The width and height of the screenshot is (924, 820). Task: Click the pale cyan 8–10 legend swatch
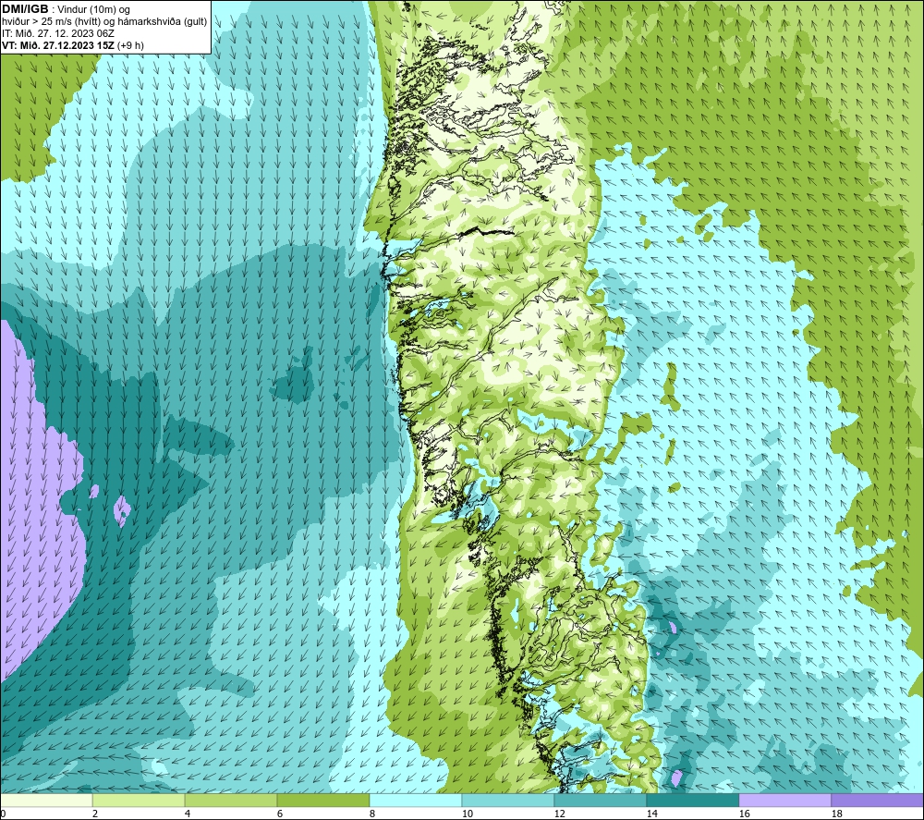tap(416, 800)
